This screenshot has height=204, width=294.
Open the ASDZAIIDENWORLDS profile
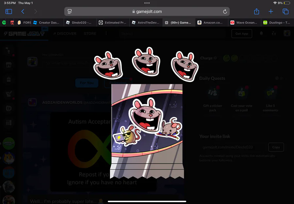[x=62, y=102]
